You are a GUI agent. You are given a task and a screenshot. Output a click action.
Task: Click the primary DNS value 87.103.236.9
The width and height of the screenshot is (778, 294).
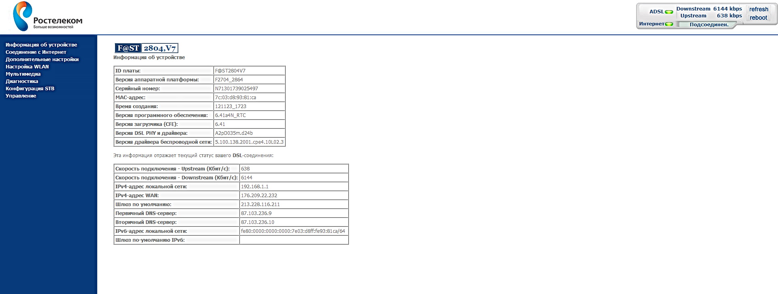click(256, 213)
